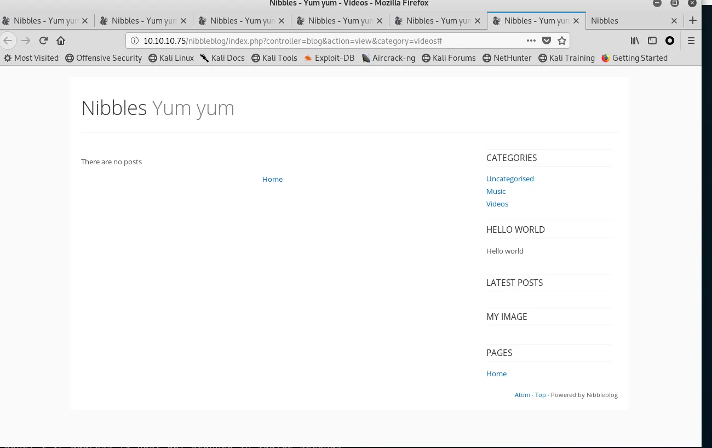The width and height of the screenshot is (712, 448).
Task: Select the 'There are no posts' text
Action: pyautogui.click(x=111, y=162)
